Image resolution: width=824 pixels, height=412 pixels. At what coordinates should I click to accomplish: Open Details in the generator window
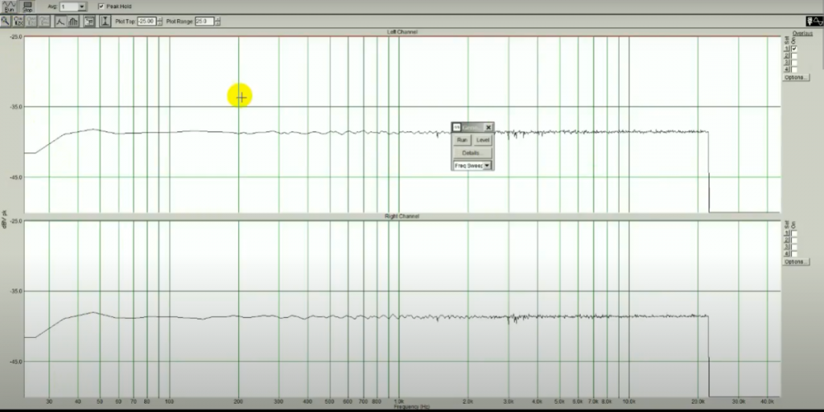click(471, 152)
